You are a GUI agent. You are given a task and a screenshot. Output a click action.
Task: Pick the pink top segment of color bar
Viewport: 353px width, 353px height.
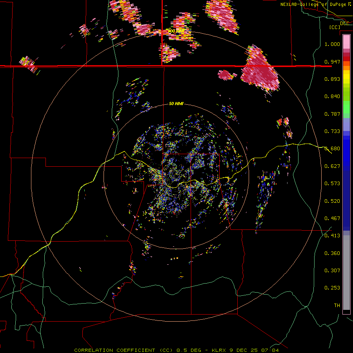[346, 42]
